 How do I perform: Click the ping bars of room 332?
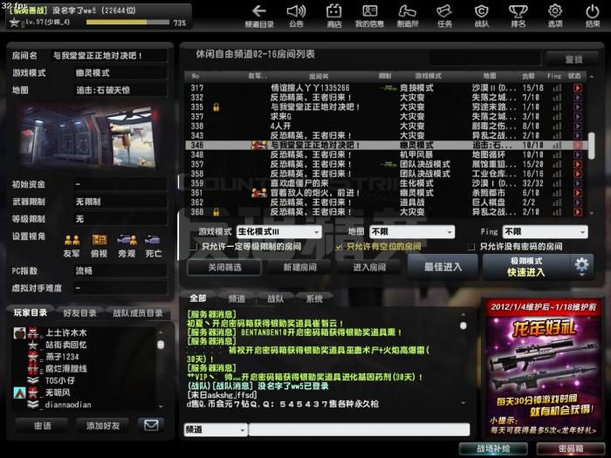(x=557, y=98)
